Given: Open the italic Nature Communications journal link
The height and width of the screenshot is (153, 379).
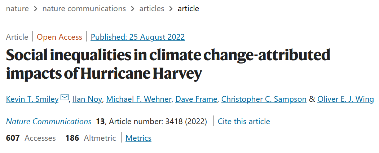Looking at the screenshot, I should pyautogui.click(x=49, y=122).
